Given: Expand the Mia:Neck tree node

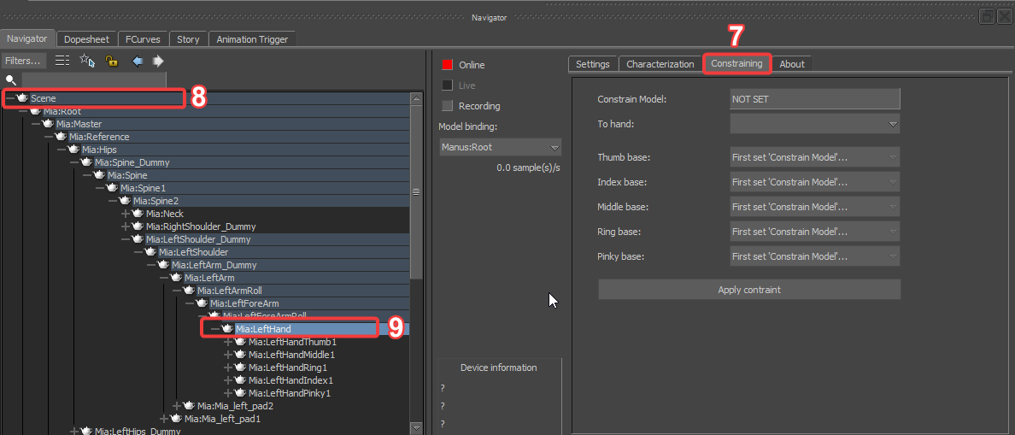Looking at the screenshot, I should pos(126,214).
